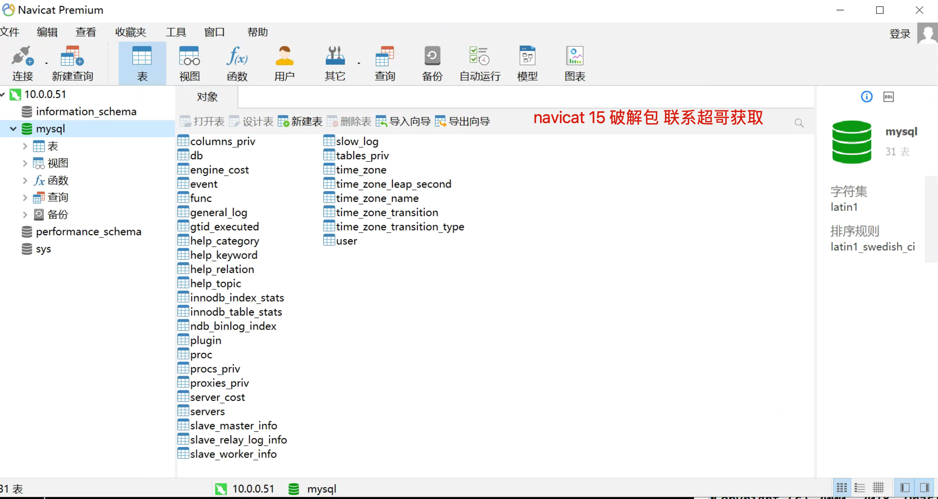This screenshot has height=499, width=938.
Task: Click the 新建表 button
Action: pos(300,121)
